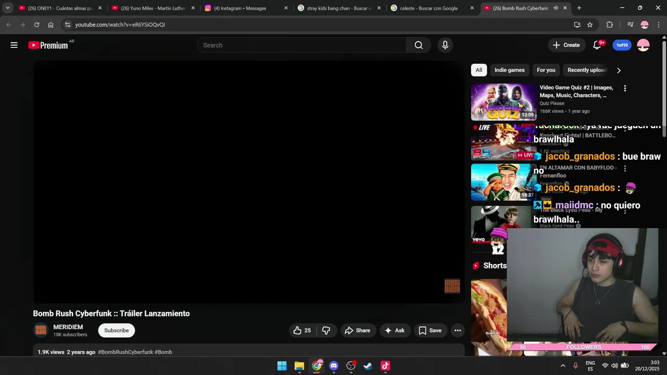This screenshot has width=667, height=375.
Task: Select the Indie games filter chip
Action: click(510, 70)
